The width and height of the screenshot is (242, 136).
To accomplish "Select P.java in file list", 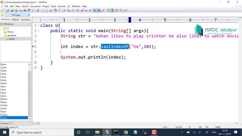I will pos(3,111).
